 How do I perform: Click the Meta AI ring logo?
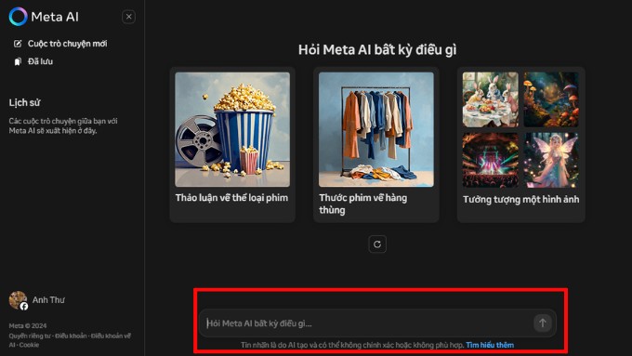tap(19, 17)
